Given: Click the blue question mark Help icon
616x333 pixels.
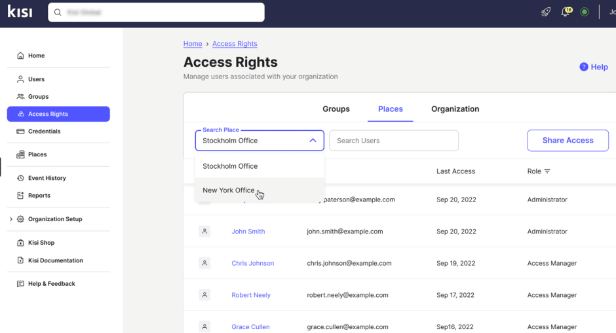Looking at the screenshot, I should pyautogui.click(x=584, y=67).
